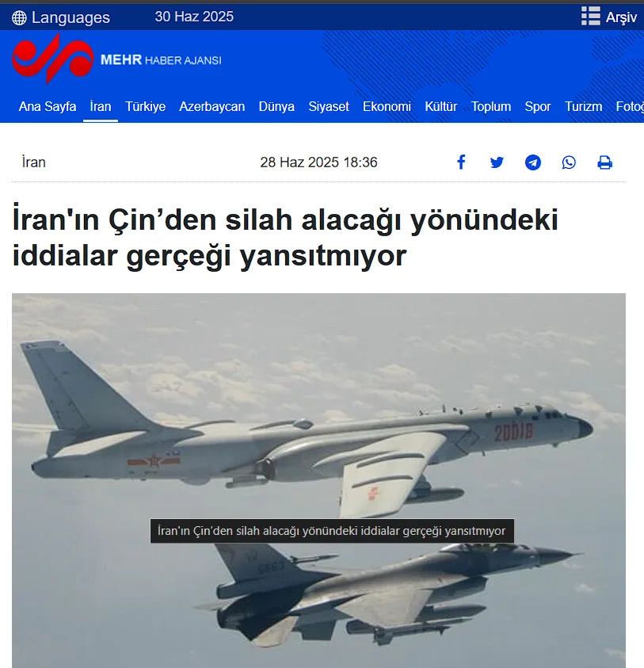
Task: Share article via Telegram icon
Action: (533, 162)
